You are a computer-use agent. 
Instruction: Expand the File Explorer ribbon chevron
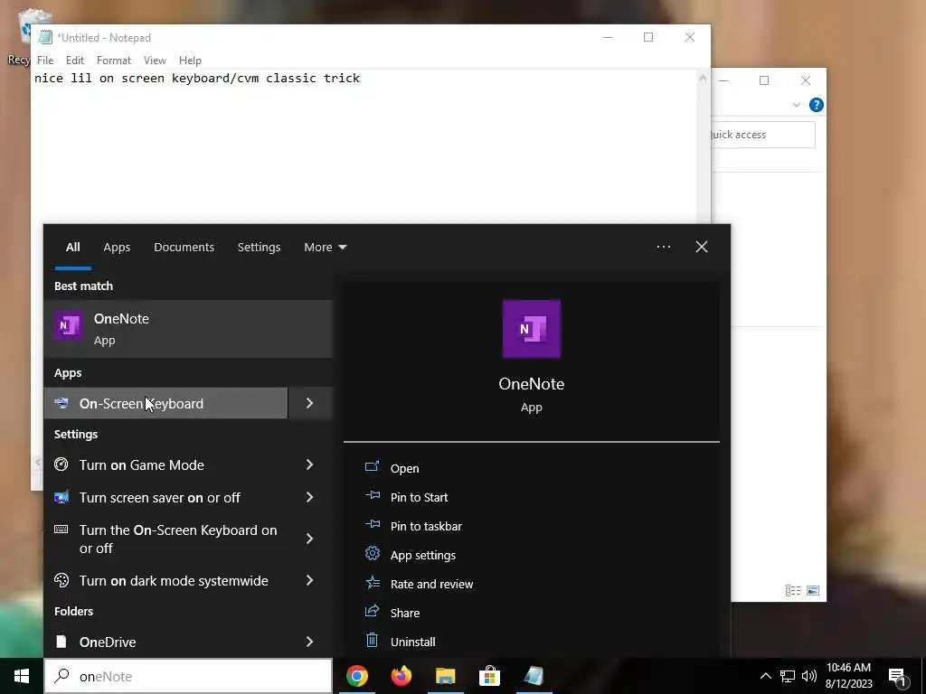coord(796,105)
